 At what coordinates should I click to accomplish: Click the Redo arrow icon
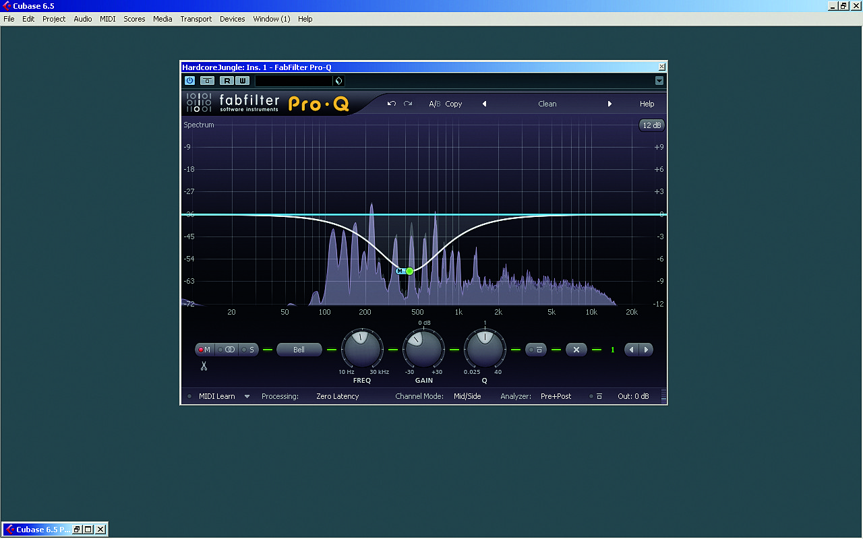pyautogui.click(x=408, y=104)
